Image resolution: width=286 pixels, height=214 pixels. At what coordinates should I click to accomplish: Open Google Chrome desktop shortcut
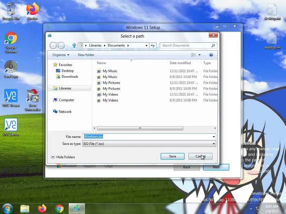(11, 42)
